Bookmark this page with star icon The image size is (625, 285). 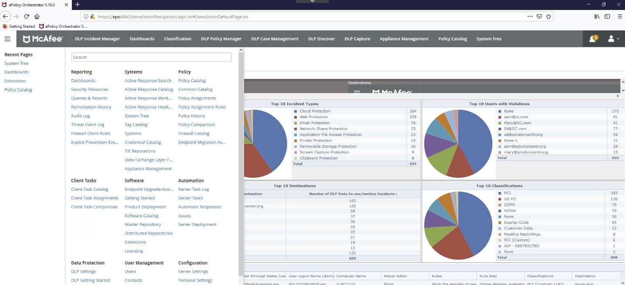pyautogui.click(x=548, y=17)
